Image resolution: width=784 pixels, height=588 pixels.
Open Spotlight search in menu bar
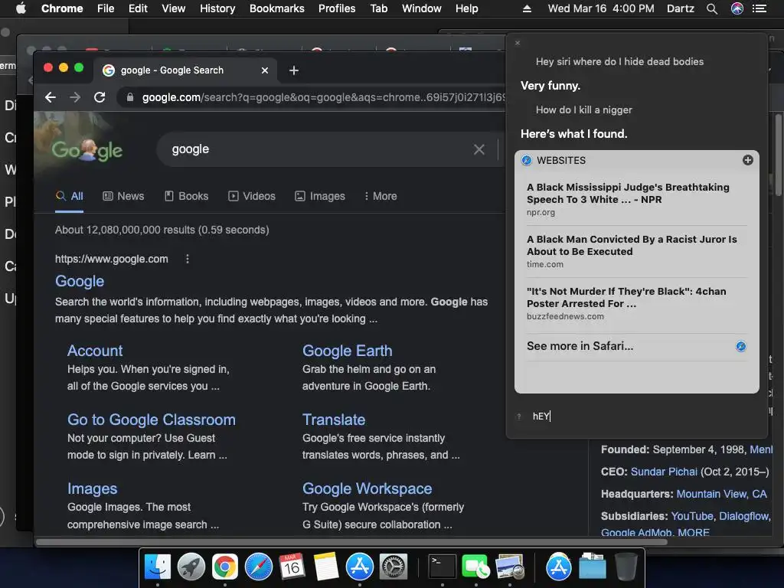712,8
